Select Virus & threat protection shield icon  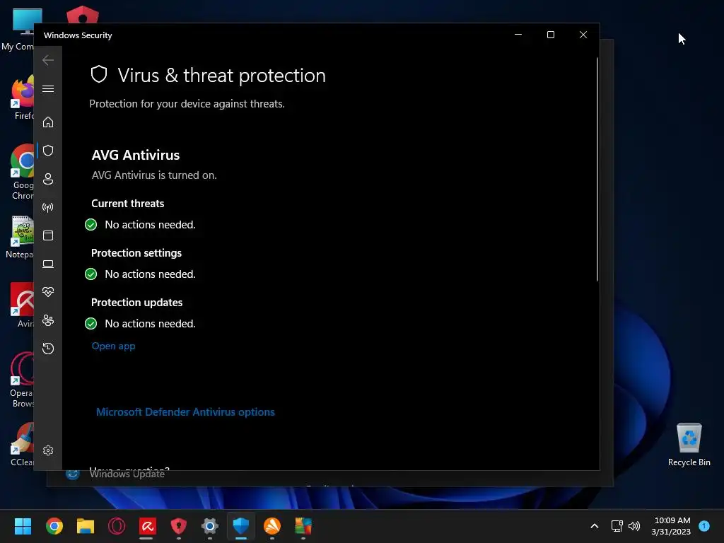[x=48, y=151]
